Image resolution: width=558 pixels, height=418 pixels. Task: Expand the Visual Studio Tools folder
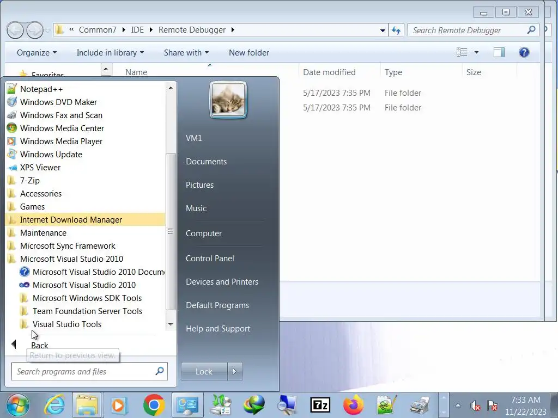(x=67, y=324)
